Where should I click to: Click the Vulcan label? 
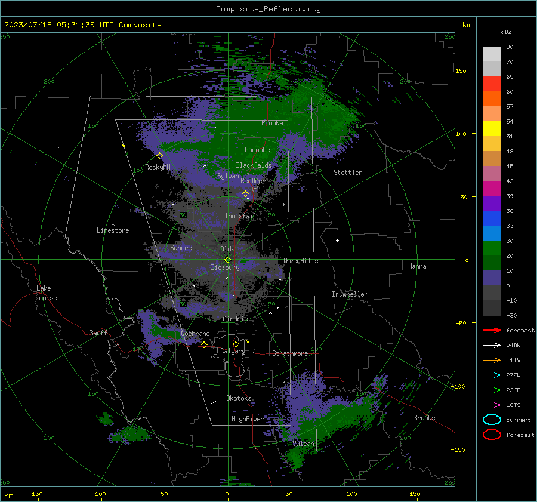click(304, 444)
